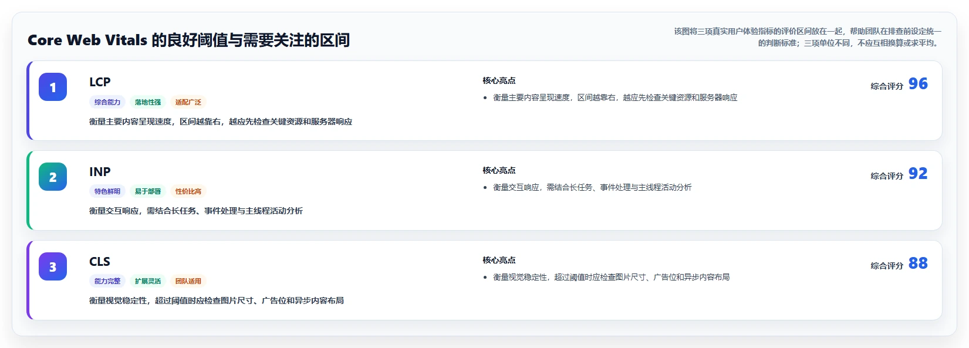Screen dimensions: 969x348
Task: Click the 综合能力 tag
Action: pos(107,102)
